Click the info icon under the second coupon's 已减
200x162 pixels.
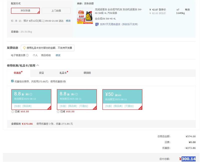coord(58,111)
